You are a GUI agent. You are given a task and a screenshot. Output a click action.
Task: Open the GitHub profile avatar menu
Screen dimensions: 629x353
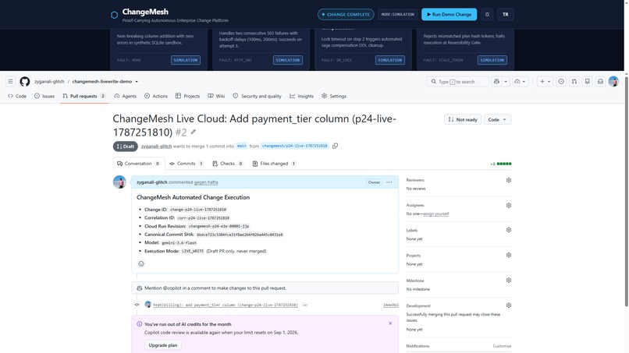pos(613,81)
